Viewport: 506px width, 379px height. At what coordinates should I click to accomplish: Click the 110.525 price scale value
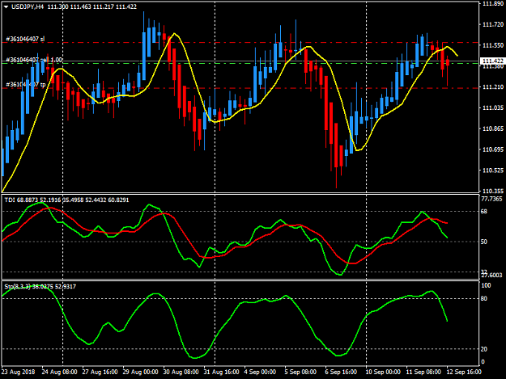click(x=493, y=171)
